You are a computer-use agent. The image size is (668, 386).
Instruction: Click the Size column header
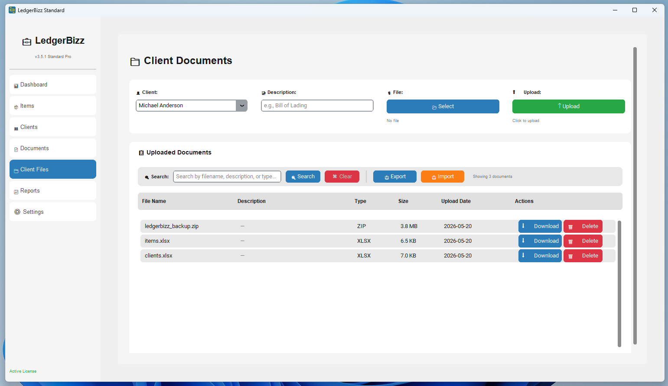[403, 201]
